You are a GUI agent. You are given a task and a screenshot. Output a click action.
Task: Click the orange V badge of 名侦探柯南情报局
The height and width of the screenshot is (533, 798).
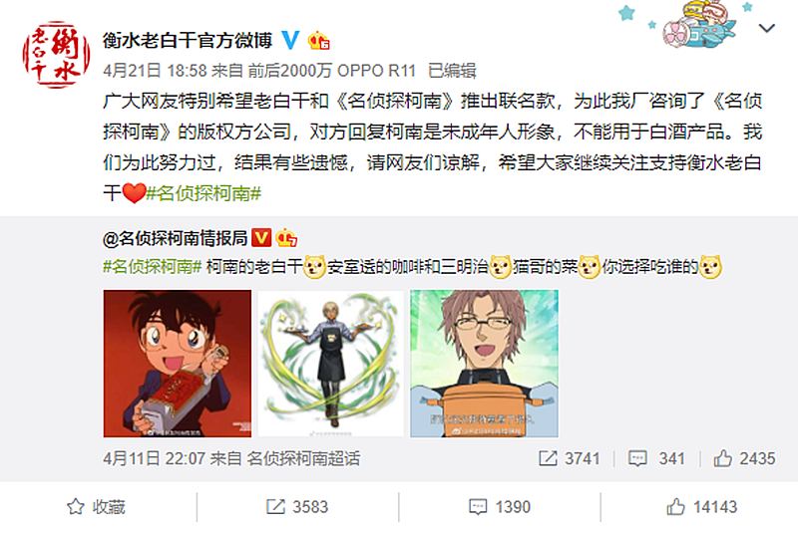[x=261, y=237]
